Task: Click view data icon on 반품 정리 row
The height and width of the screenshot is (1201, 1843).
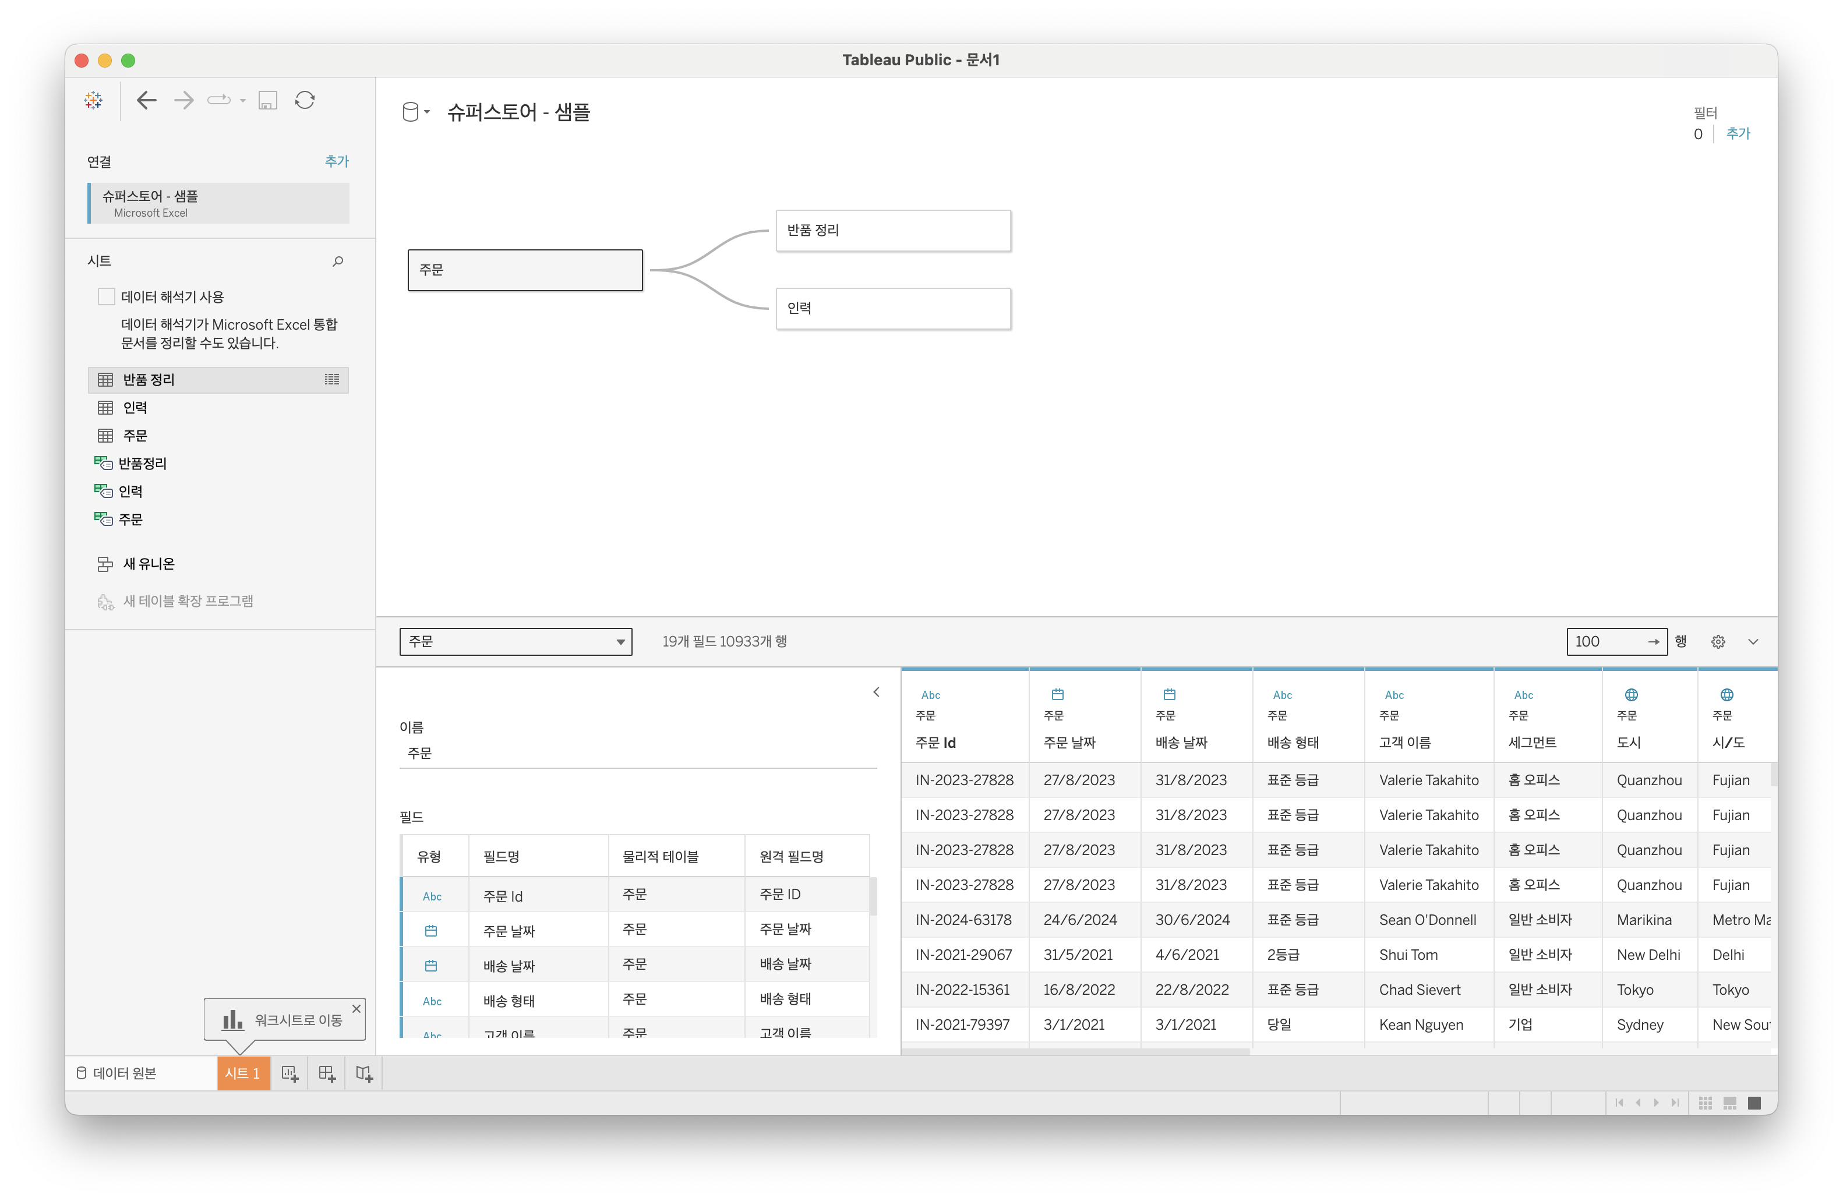Action: [x=332, y=379]
